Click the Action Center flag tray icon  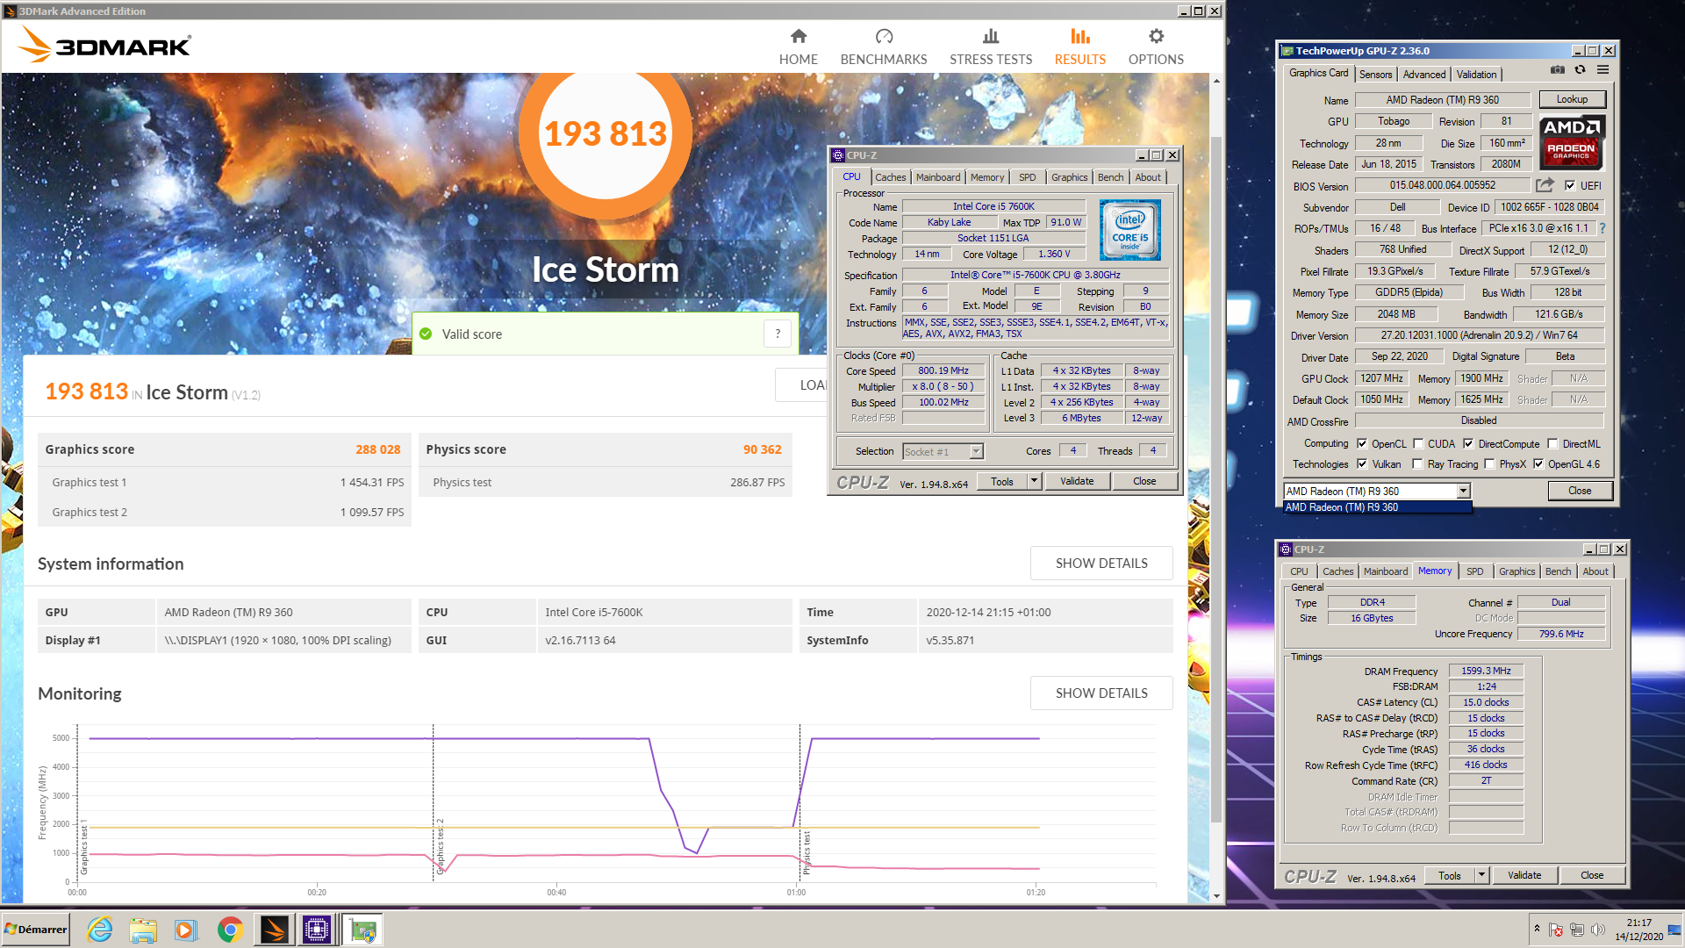(1555, 930)
